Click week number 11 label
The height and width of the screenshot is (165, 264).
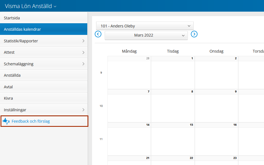coord(101,139)
